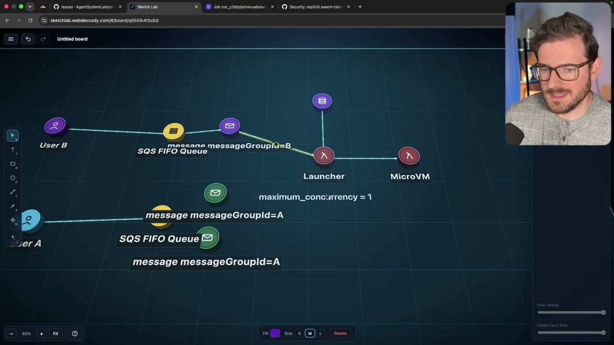Click the 60% zoom level indicator
The image size is (614, 345).
click(x=26, y=333)
